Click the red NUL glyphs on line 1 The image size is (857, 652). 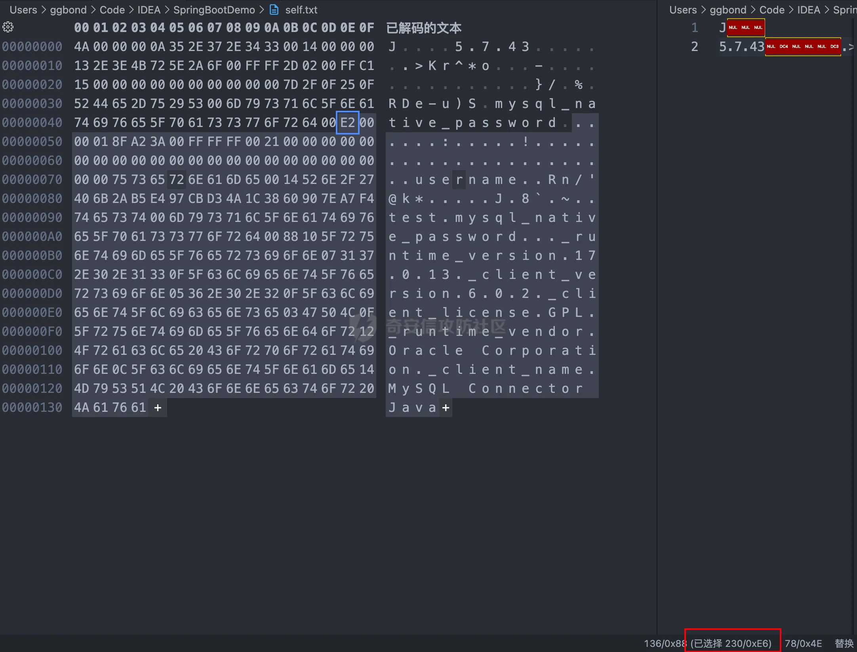point(745,27)
